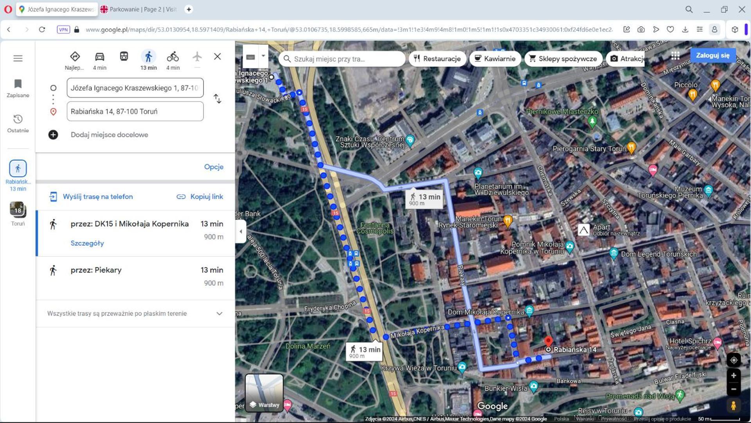The width and height of the screenshot is (751, 423).
Task: Open Zapisane saved places
Action: point(18,88)
